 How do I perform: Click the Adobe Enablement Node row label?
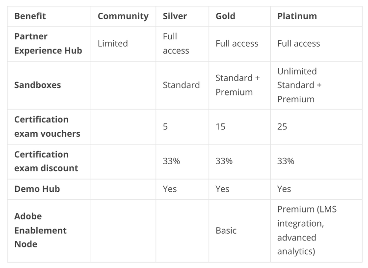40,230
